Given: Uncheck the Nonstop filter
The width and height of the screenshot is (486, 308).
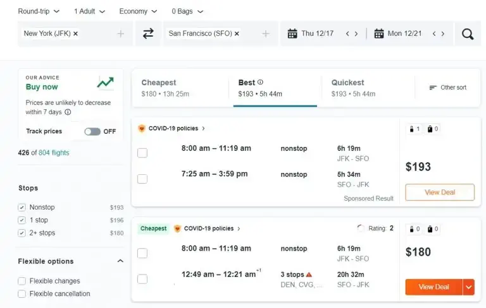Looking at the screenshot, I should pos(22,207).
